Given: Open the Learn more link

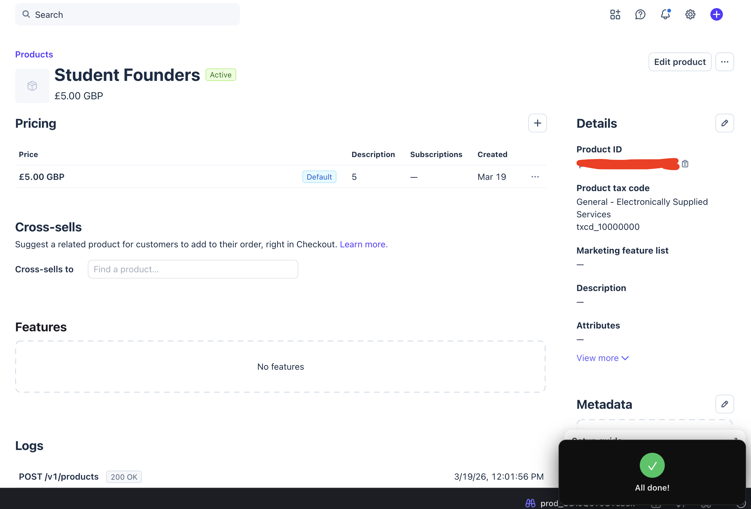Looking at the screenshot, I should [364, 244].
